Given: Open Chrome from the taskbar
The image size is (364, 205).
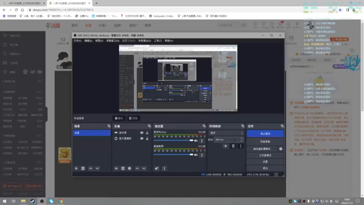Looking at the screenshot, I should [61, 201].
